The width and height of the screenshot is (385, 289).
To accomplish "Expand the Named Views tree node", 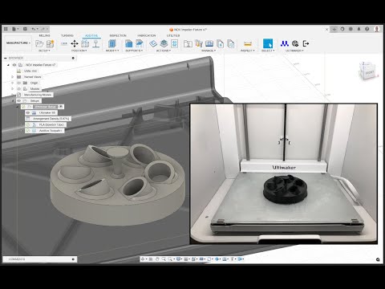I will (12, 77).
